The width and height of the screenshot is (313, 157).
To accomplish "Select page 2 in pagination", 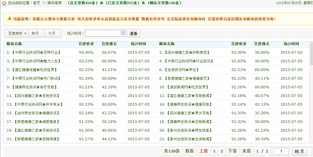I will pyautogui.click(x=222, y=151).
